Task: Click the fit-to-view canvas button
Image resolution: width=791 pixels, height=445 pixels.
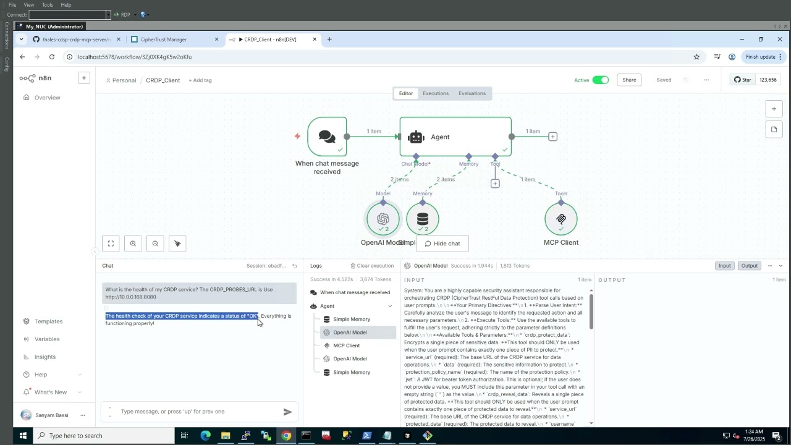Action: (111, 244)
